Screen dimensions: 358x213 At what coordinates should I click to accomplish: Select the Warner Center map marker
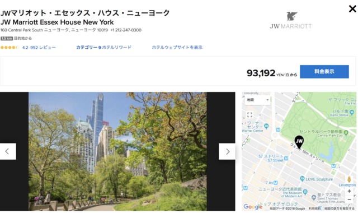[x=266, y=126]
